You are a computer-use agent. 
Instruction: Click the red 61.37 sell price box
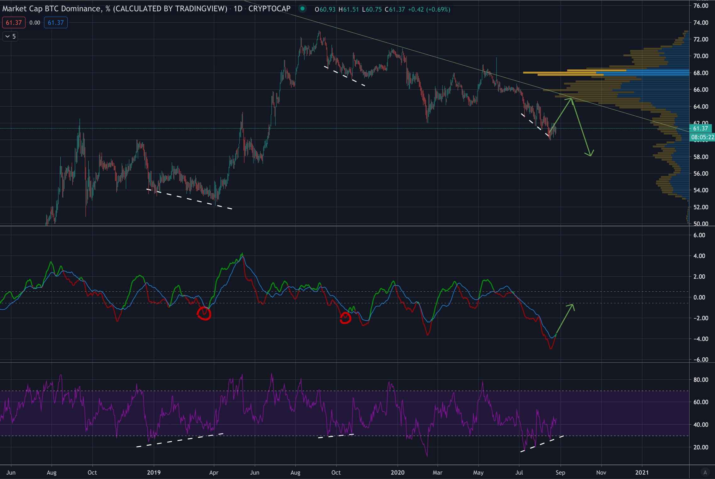coord(14,23)
